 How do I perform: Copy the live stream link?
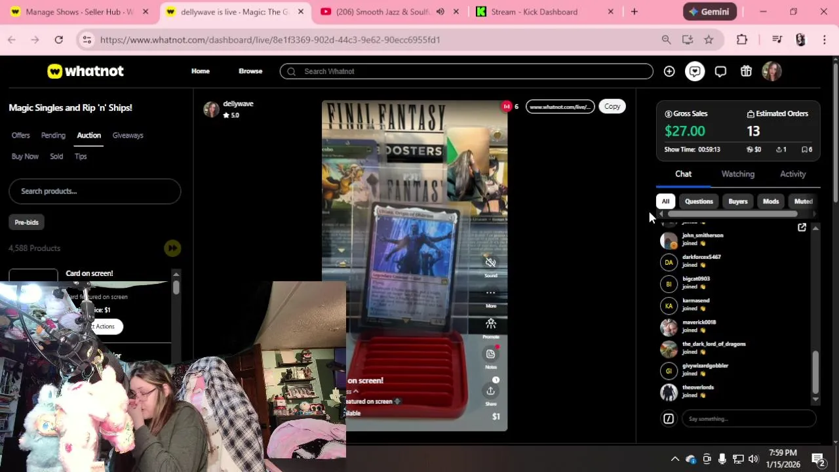(x=612, y=106)
